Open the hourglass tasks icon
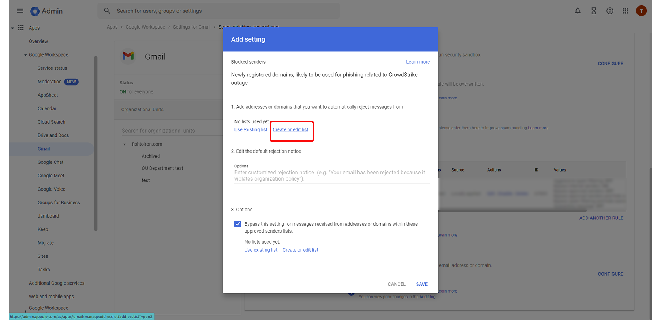Screen dimensions: 661x320 (x=594, y=11)
